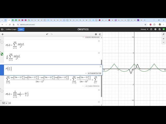Expand the keypad arrow toggle
Screen dimensions: 166x124
pyautogui.click(x=6, y=103)
